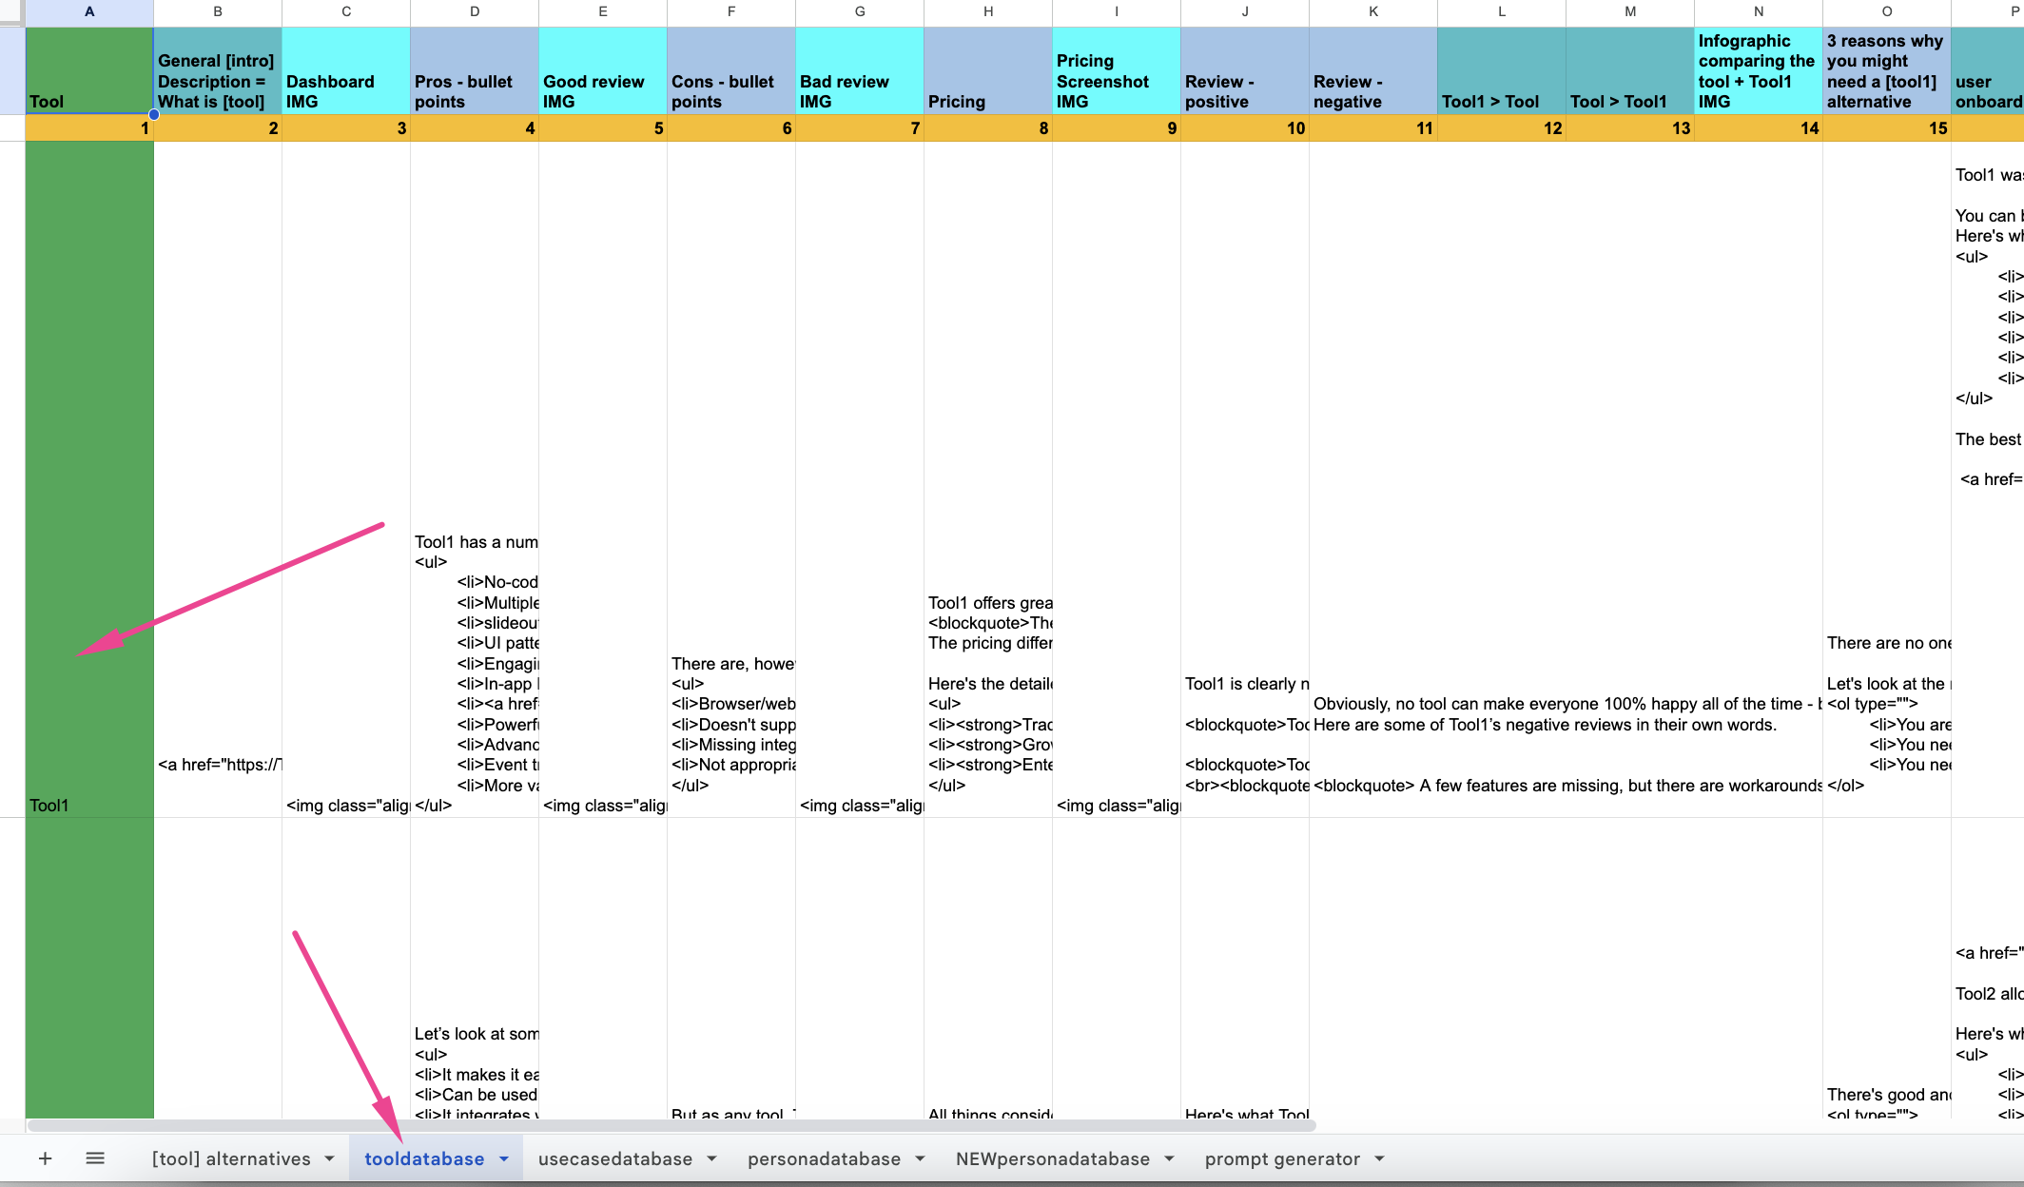Select cell starting 'There are no one'
The image size is (2024, 1187).
coord(1887,479)
